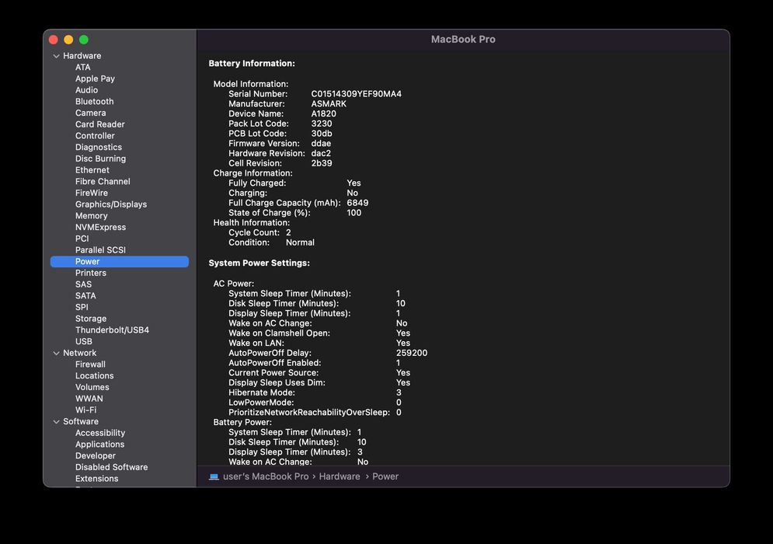Select Bluetooth in the sidebar
The height and width of the screenshot is (544, 773).
pos(95,101)
